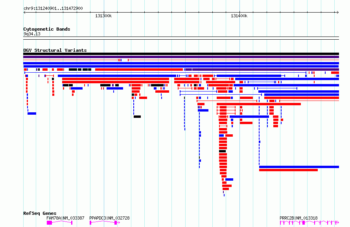Select the isolated black bar beneath the dashed blue line
Viewport: 350px width, 227px height.
[137, 117]
